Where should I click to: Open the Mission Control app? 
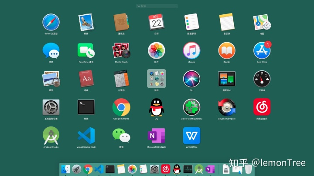tap(227, 79)
